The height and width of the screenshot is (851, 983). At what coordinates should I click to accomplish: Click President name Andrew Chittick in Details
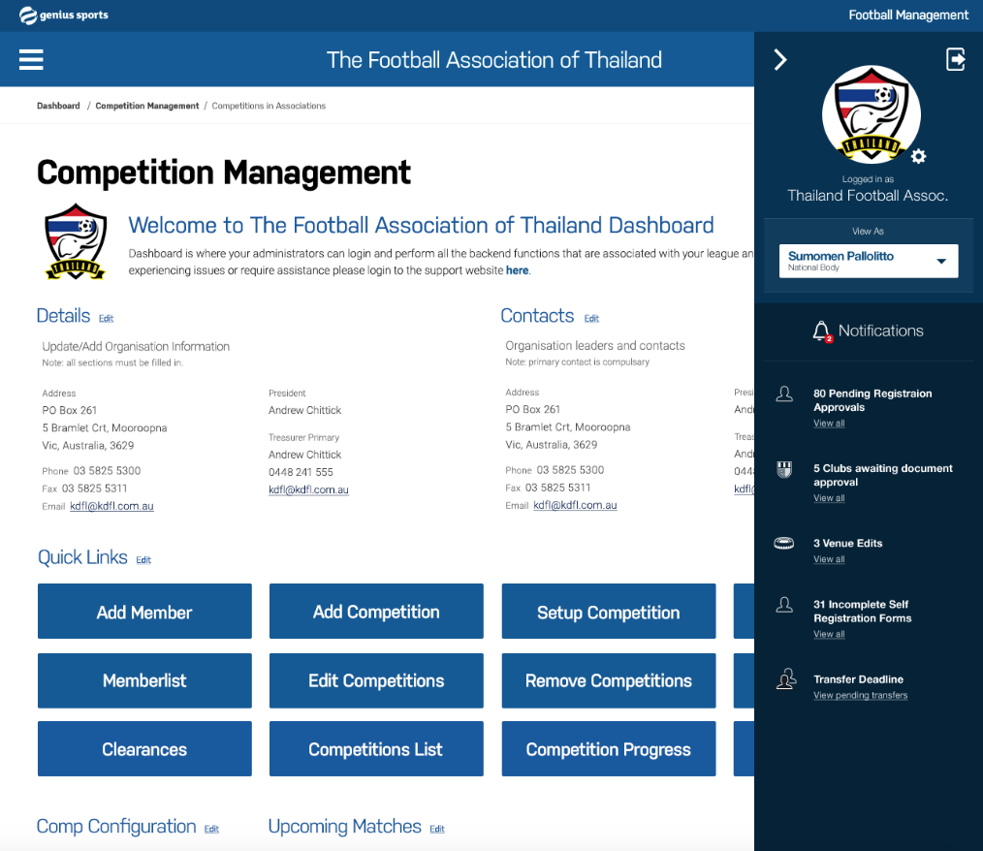(x=304, y=410)
